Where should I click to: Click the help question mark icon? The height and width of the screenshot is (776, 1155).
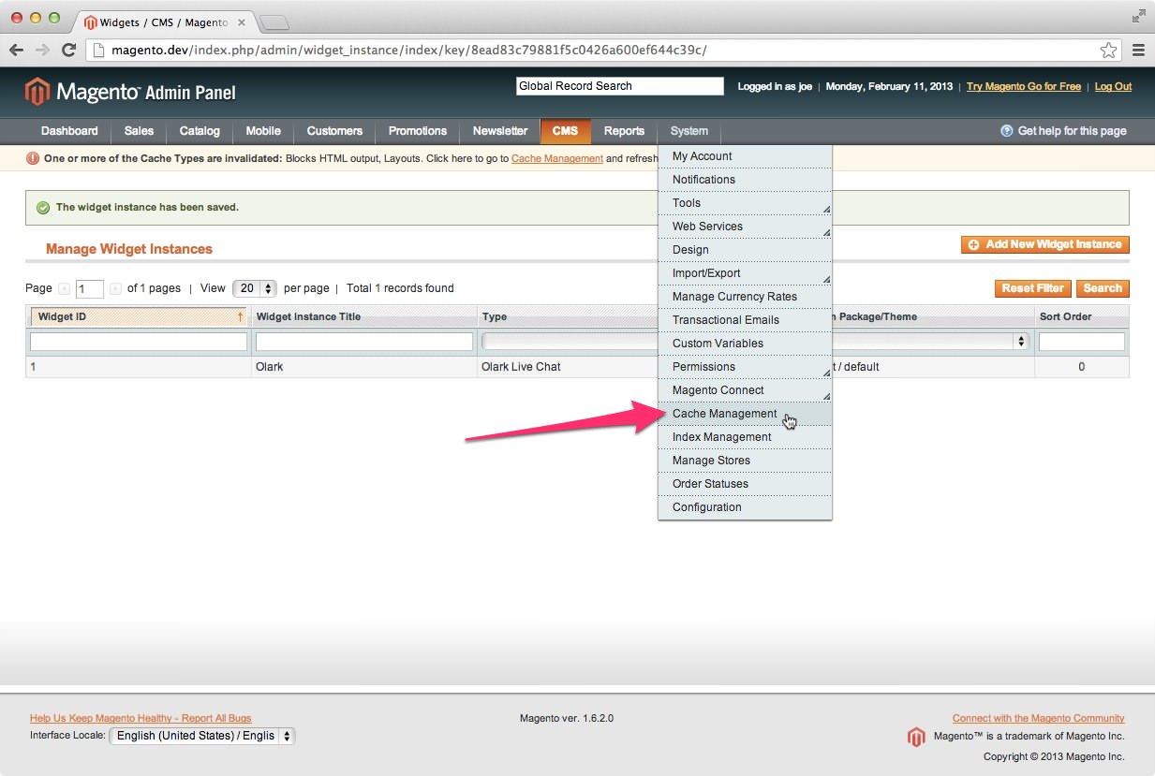[1006, 131]
